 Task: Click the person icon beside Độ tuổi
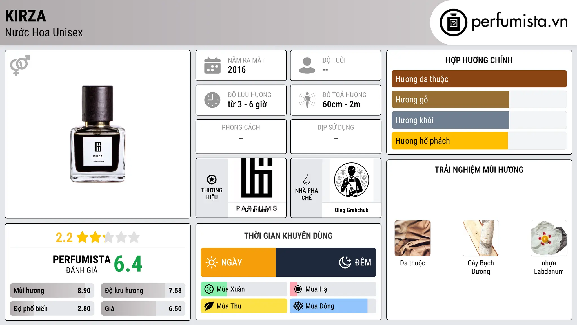pos(307,65)
